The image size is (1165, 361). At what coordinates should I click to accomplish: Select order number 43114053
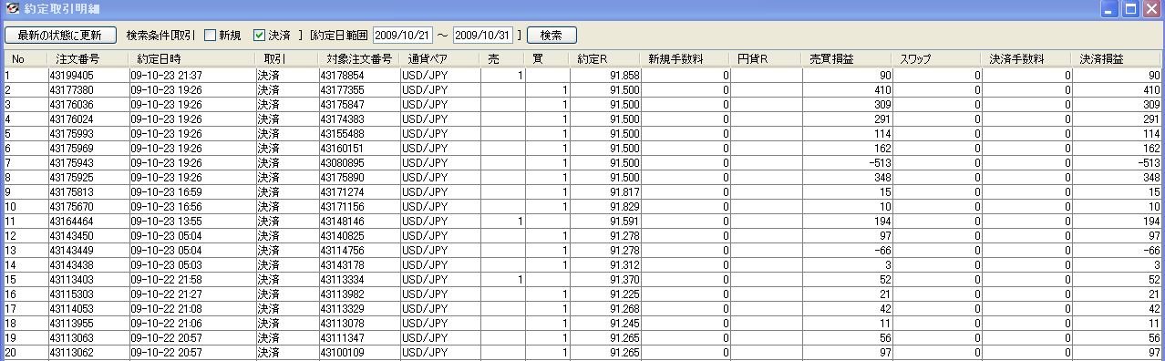click(72, 309)
